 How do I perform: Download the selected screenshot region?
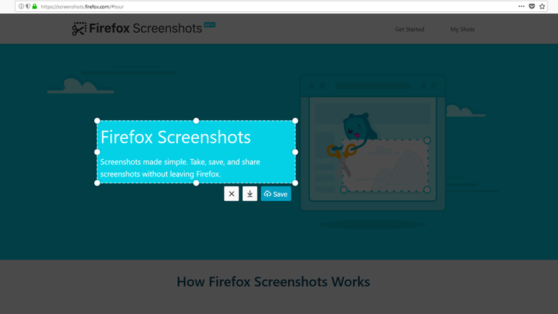pyautogui.click(x=250, y=194)
